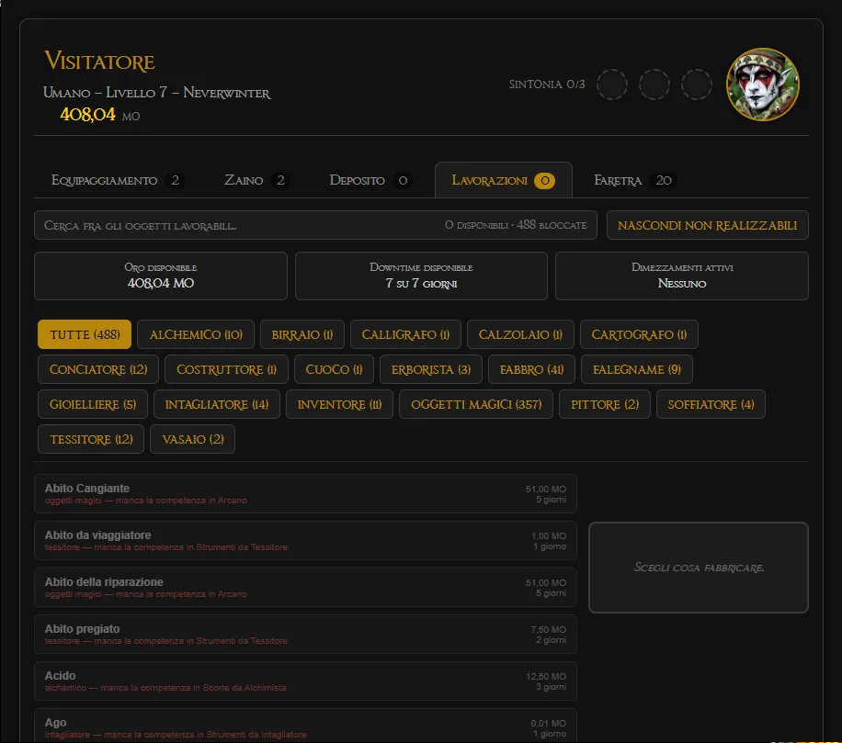This screenshot has height=743, width=842.
Task: Select the Abito Cangiante recipe
Action: [305, 493]
